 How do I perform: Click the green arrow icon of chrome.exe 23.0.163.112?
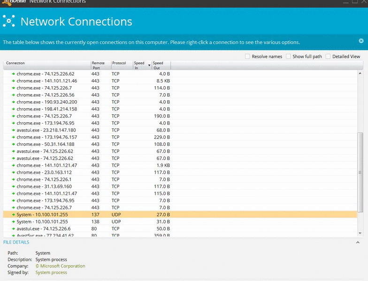(x=13, y=172)
